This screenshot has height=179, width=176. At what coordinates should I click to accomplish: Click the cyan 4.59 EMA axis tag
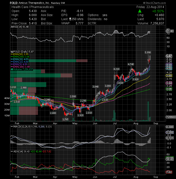(169, 69)
